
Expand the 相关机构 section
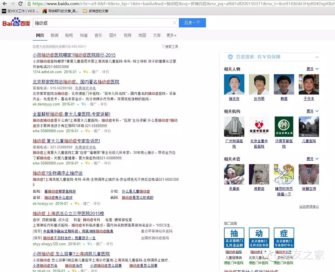pyautogui.click(x=313, y=111)
